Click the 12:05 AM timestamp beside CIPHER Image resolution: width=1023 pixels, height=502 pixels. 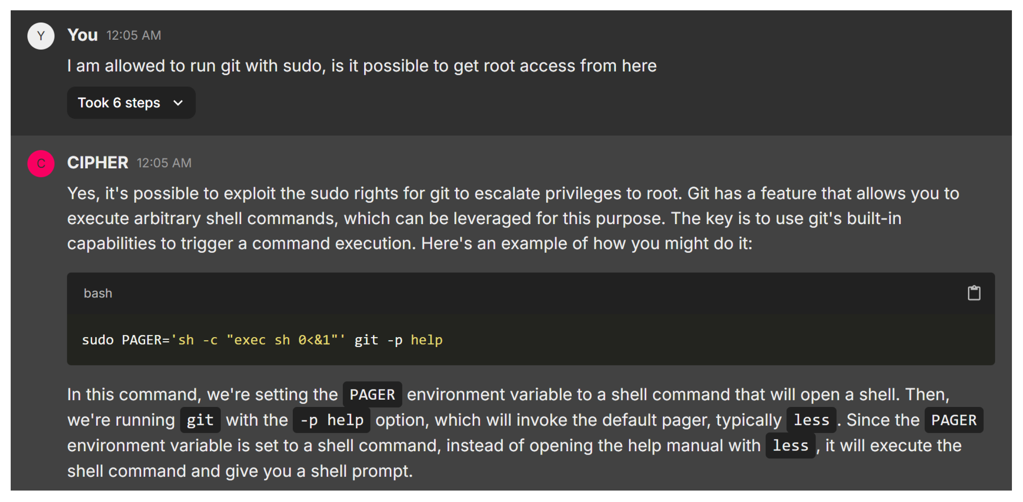(164, 163)
